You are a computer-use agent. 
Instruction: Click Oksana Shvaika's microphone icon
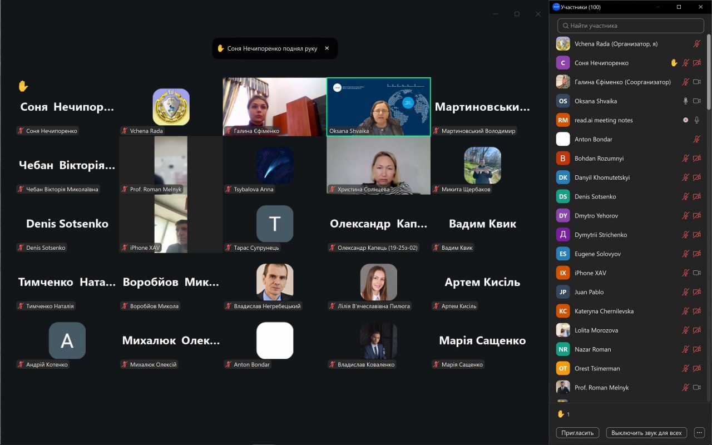point(686,101)
